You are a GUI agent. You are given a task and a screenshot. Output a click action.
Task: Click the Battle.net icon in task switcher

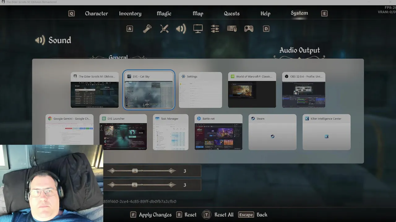pos(199,119)
